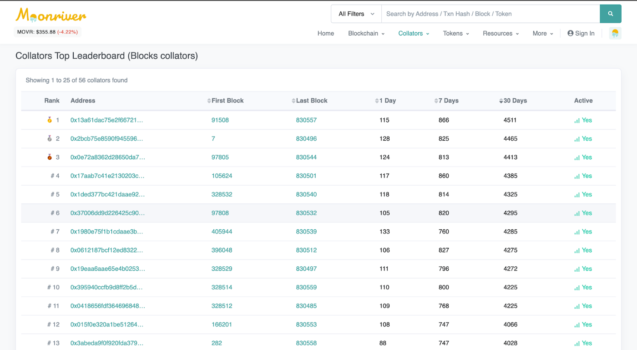
Task: Open last block 830532
Action: pyautogui.click(x=307, y=213)
